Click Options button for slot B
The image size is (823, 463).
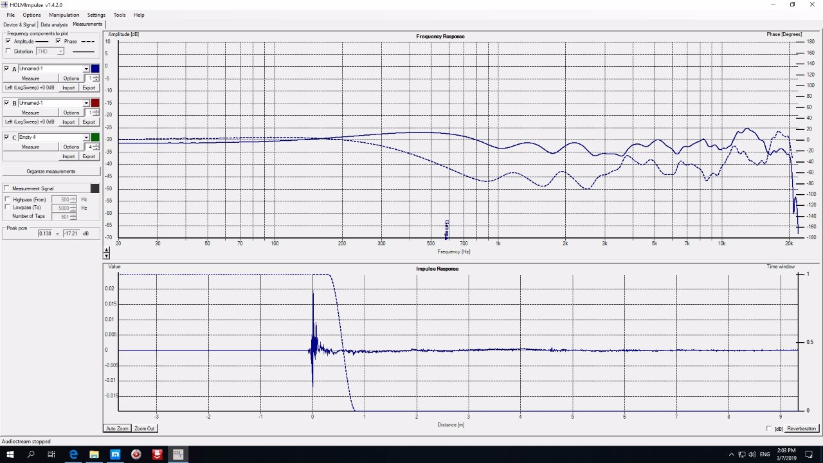(x=71, y=113)
